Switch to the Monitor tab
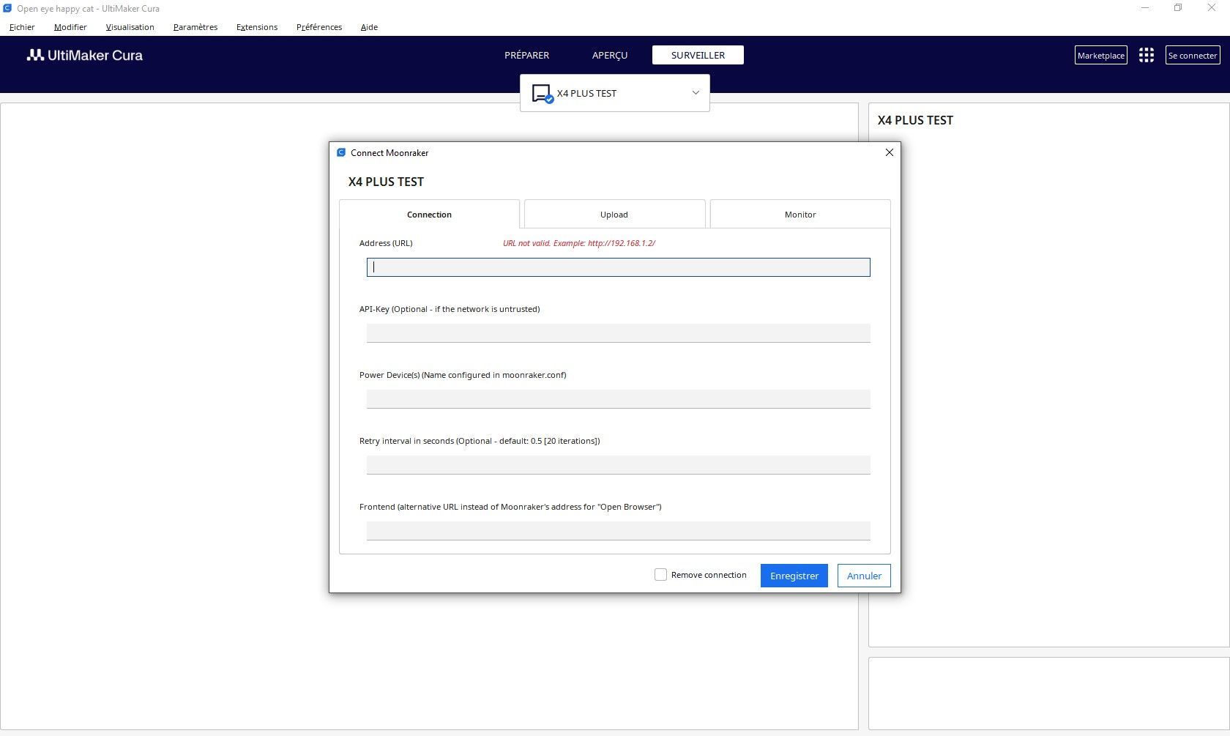1230x736 pixels. pos(800,214)
